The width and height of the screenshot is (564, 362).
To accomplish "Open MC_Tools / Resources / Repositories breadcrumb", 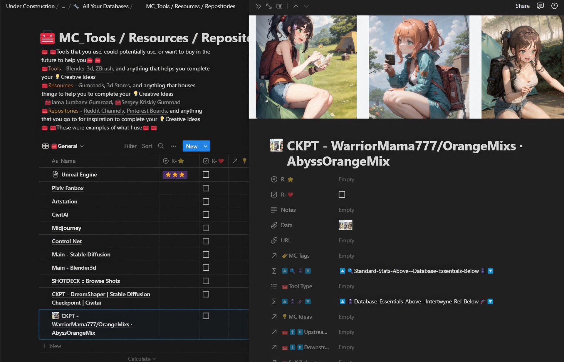I will click(x=191, y=6).
